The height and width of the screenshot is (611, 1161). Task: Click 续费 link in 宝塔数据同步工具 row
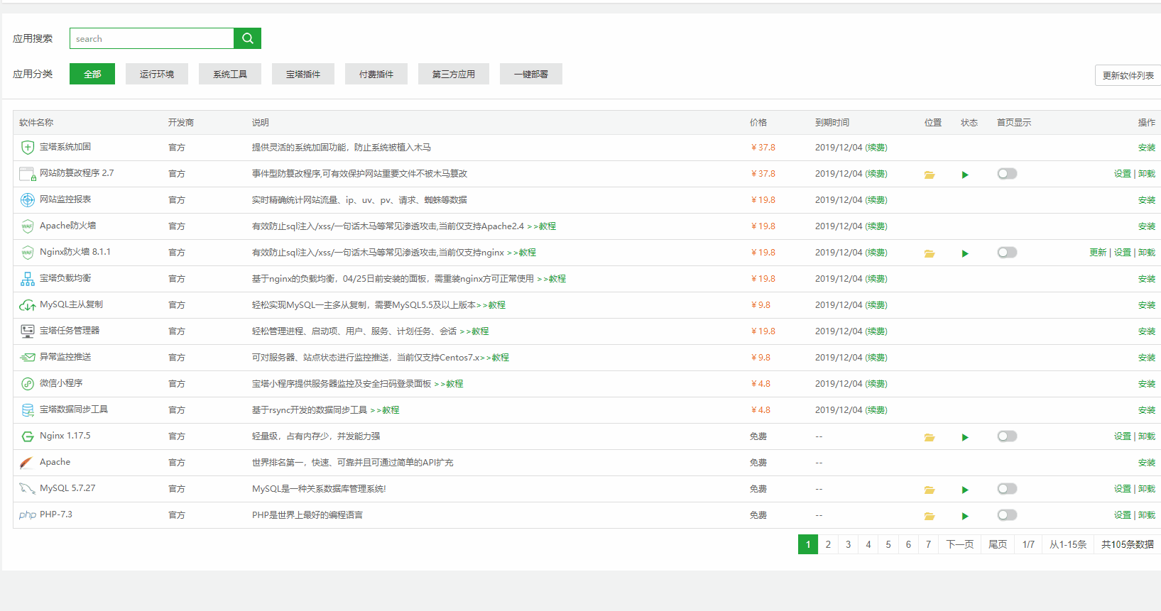[x=876, y=410]
